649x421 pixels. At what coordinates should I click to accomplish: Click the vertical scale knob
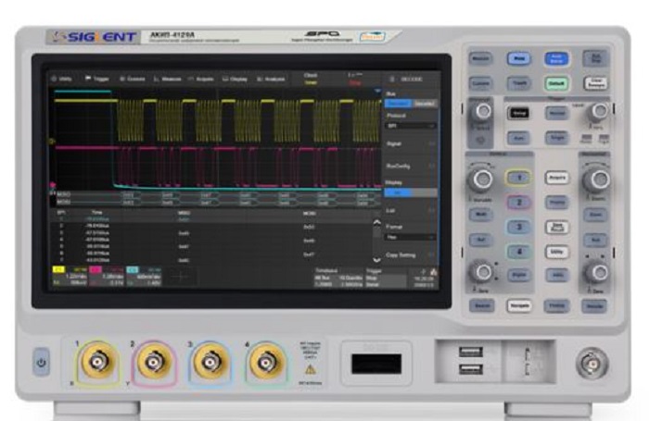pyautogui.click(x=481, y=180)
